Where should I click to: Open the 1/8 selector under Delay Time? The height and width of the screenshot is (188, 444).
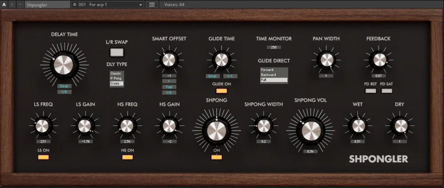click(x=64, y=92)
